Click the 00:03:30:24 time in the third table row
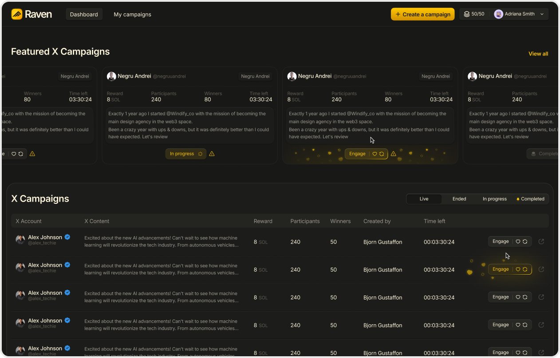This screenshot has width=560, height=358. tap(439, 297)
